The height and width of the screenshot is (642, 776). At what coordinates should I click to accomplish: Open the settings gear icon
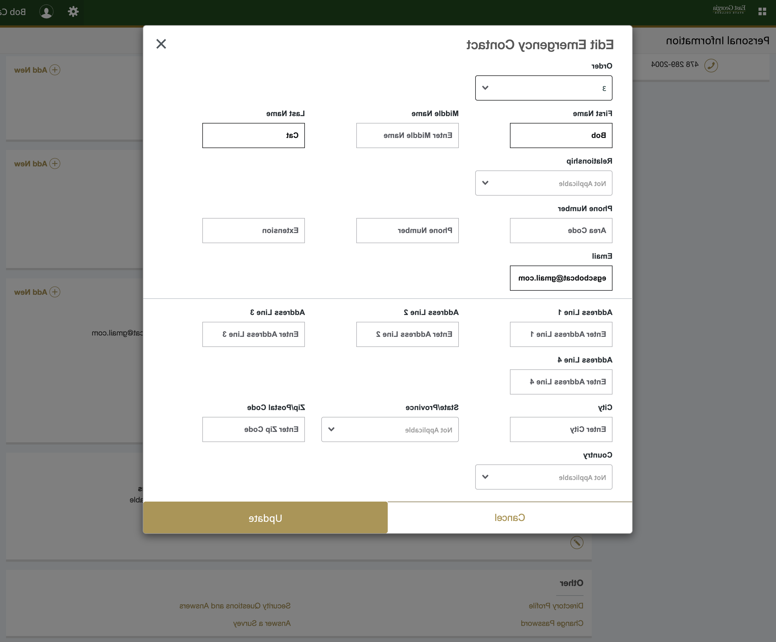pyautogui.click(x=73, y=11)
